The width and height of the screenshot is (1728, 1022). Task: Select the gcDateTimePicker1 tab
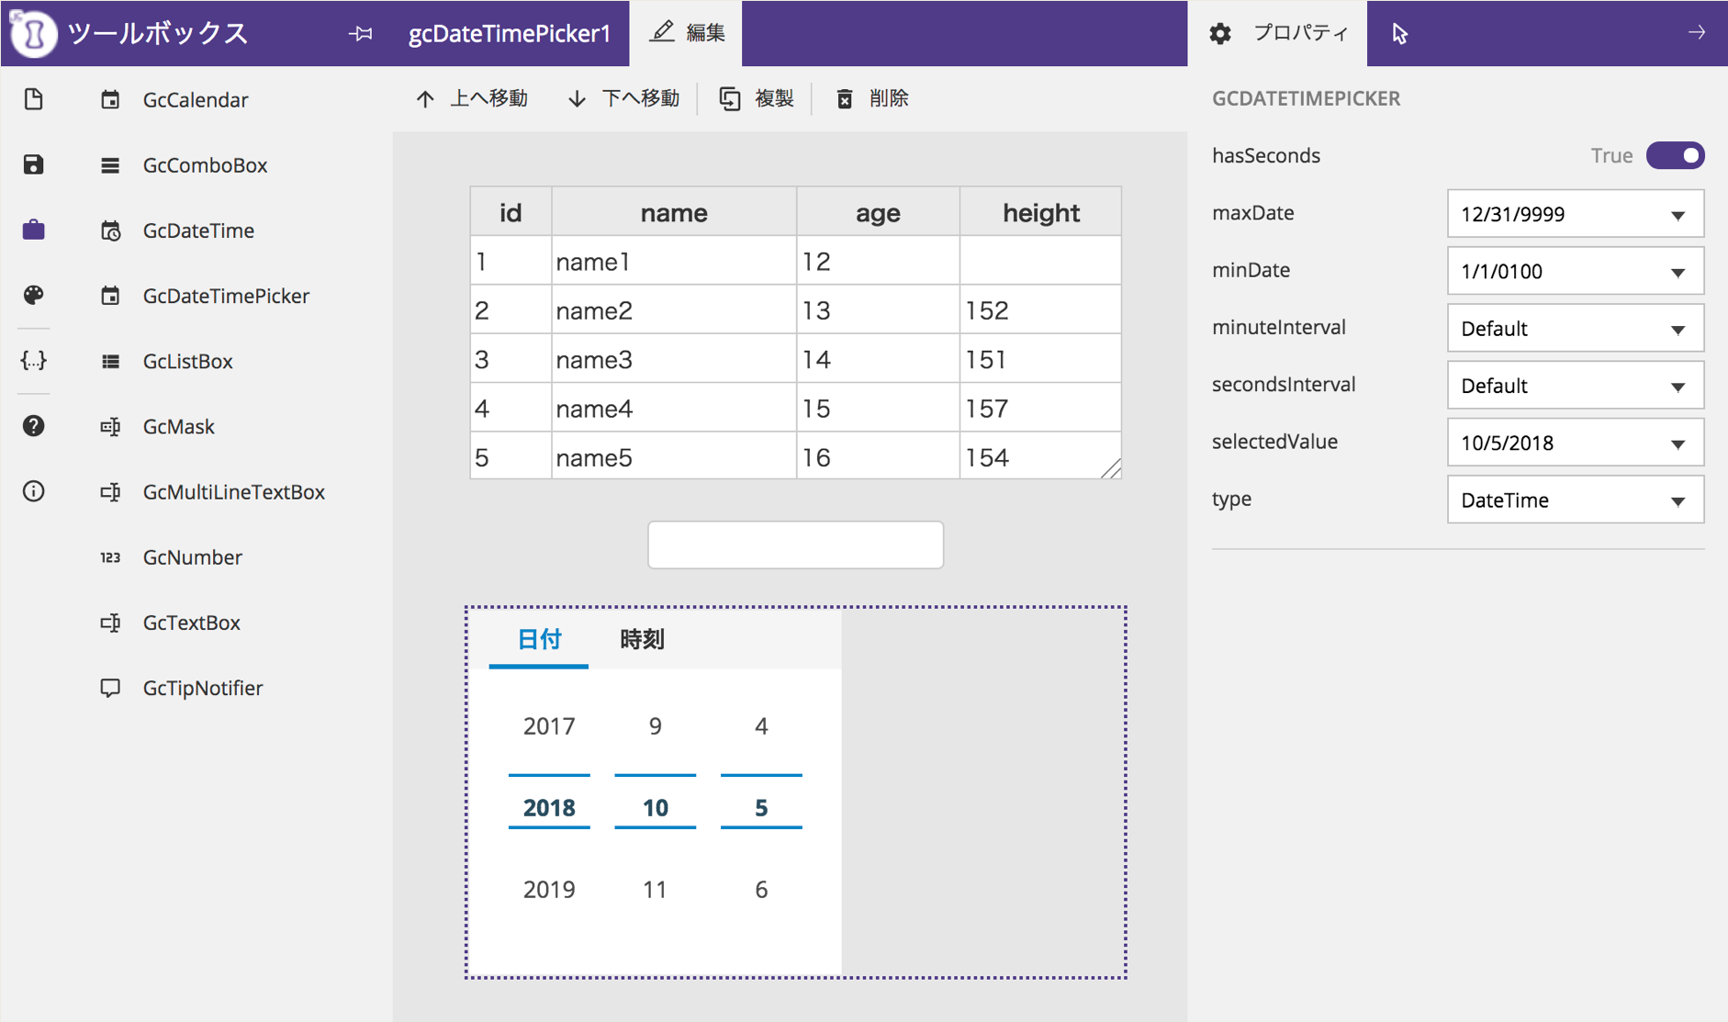point(510,34)
